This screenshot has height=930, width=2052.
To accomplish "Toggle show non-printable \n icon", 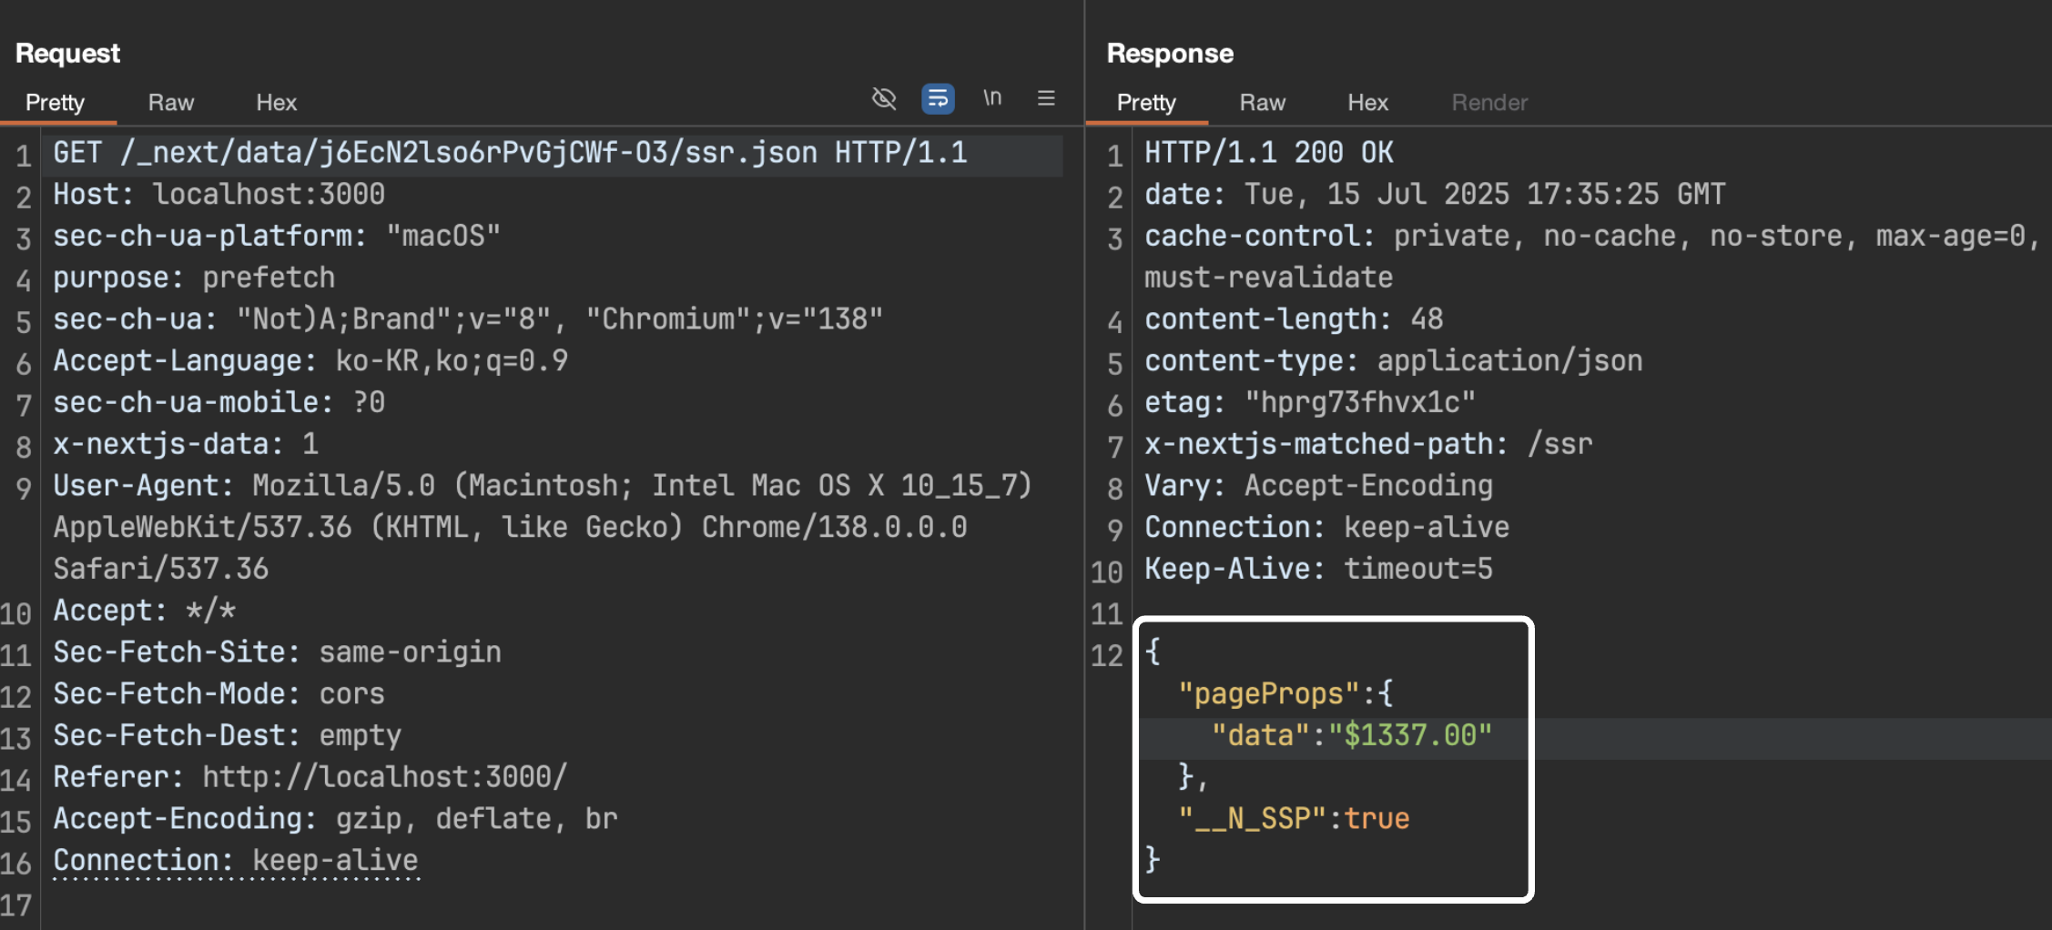I will tap(992, 97).
